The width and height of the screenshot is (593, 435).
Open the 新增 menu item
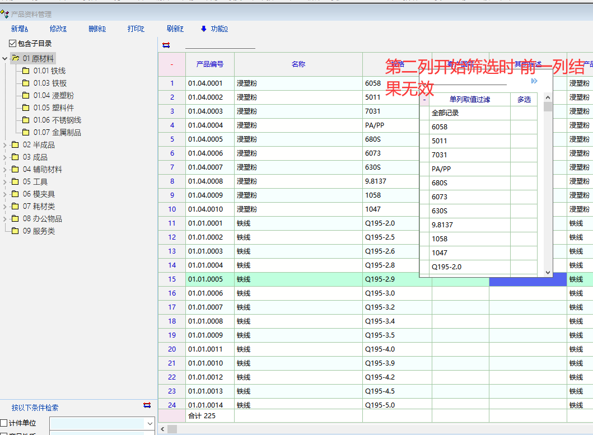(x=20, y=29)
